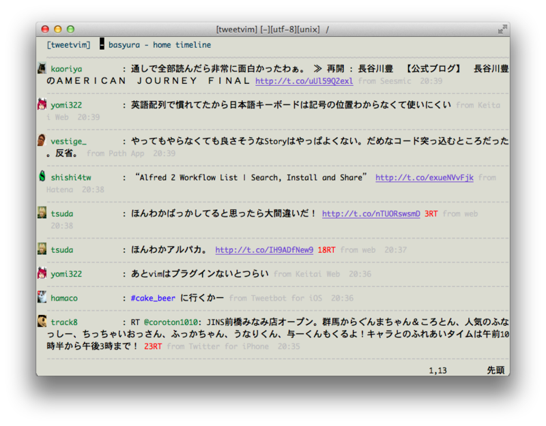The height and width of the screenshot is (426, 546).
Task: Click the track8 avatar icon
Action: tap(42, 321)
